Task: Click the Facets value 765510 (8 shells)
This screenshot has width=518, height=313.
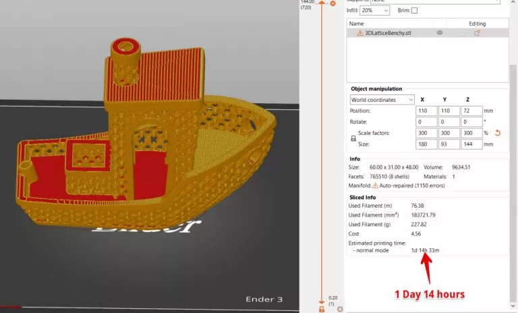Action: [389, 177]
